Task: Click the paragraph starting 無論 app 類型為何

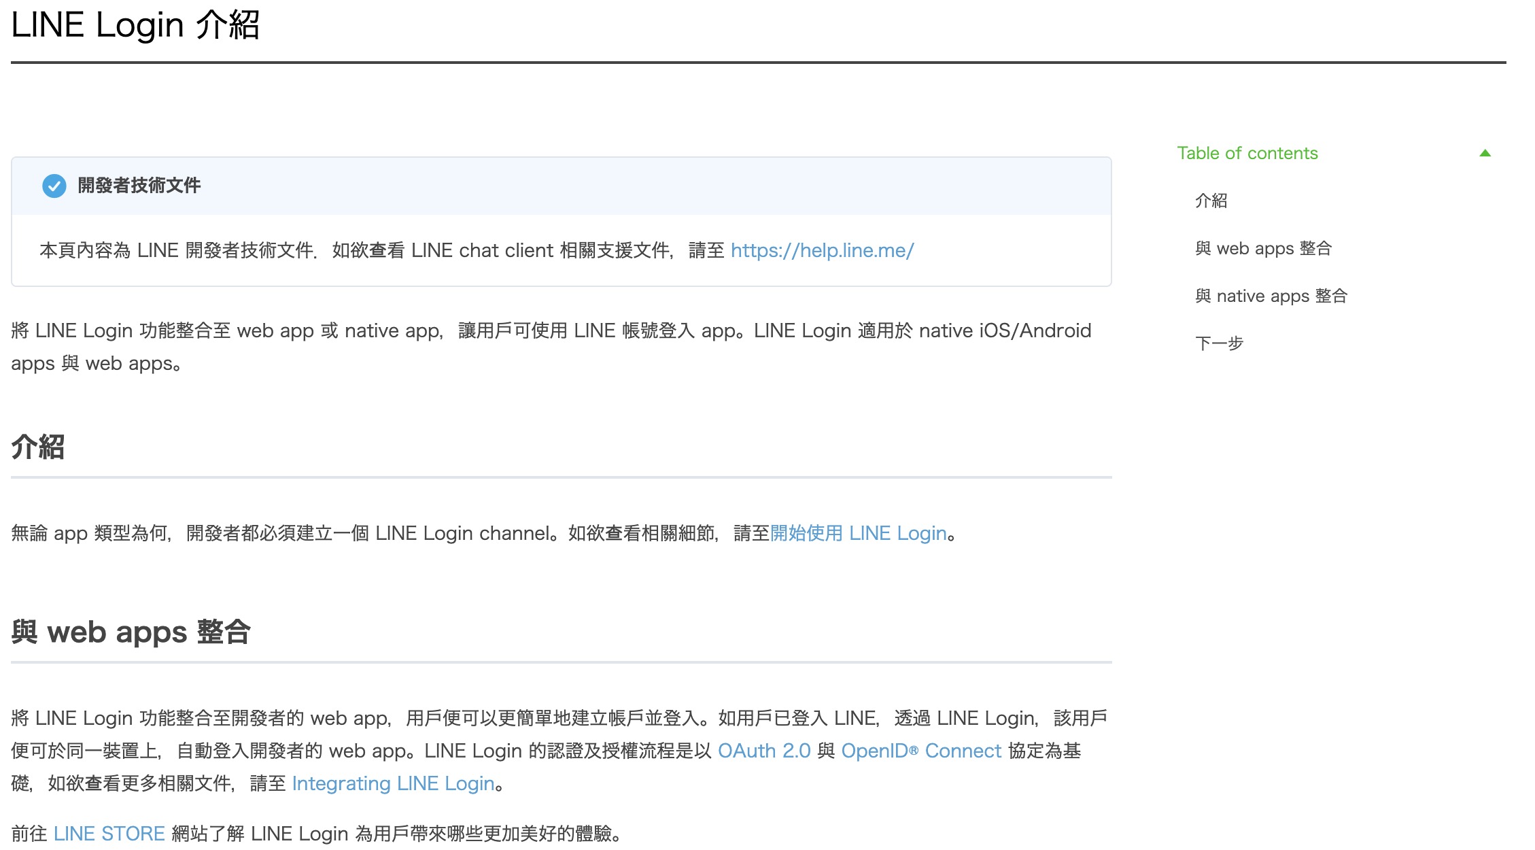Action: click(x=484, y=533)
